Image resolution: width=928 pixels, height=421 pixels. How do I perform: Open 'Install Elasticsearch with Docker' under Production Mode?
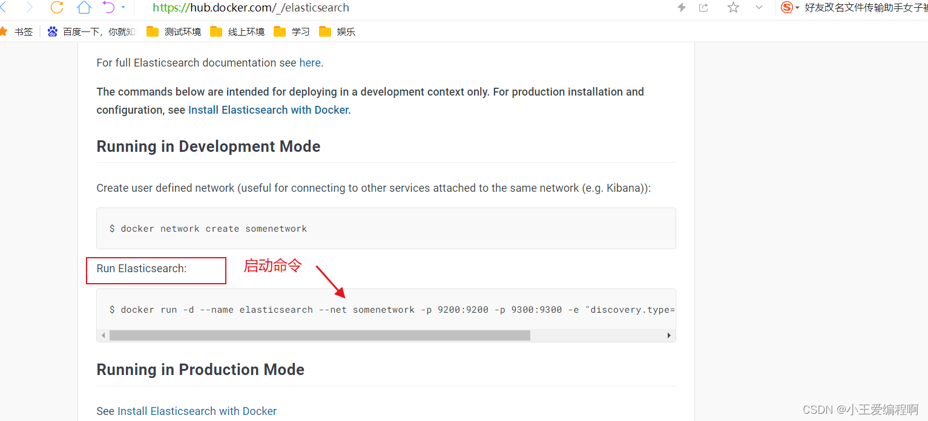coord(197,411)
